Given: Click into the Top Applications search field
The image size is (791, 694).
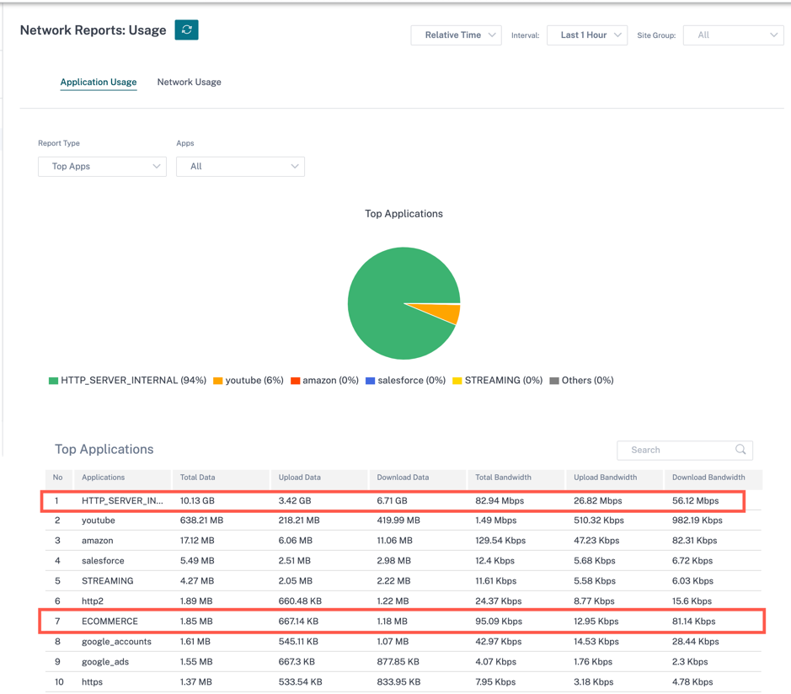Looking at the screenshot, I should (x=685, y=450).
